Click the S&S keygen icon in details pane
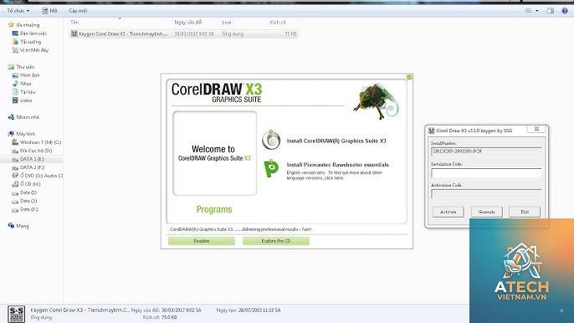574x323 pixels. tap(17, 314)
